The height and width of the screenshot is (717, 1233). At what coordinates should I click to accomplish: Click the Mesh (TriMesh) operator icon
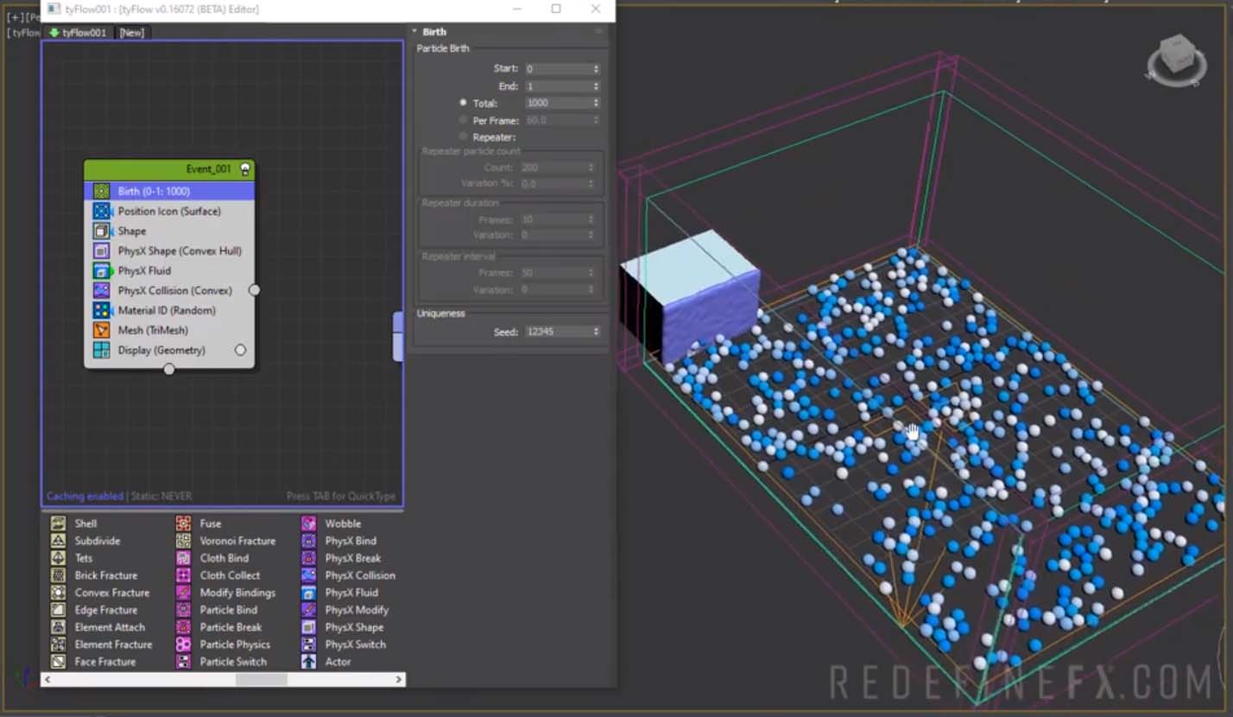(102, 330)
